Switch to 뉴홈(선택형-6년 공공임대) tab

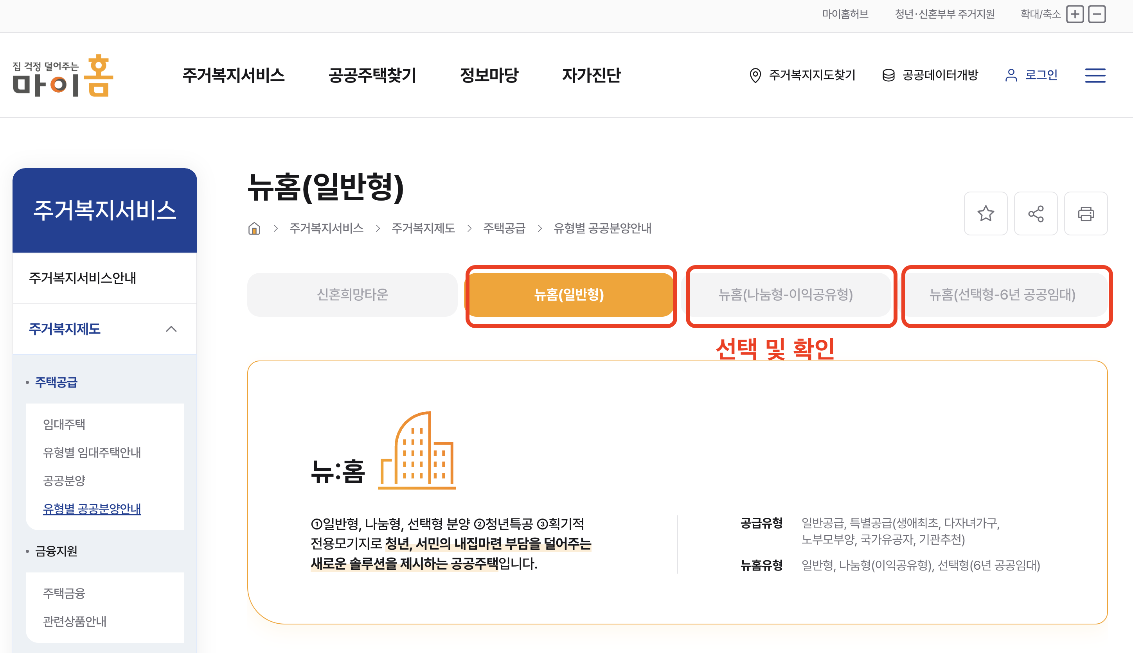[1002, 295]
